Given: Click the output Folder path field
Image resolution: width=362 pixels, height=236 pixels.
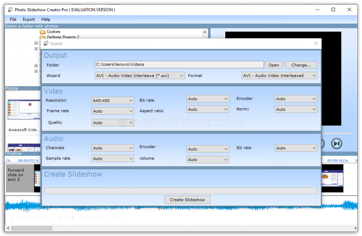Looking at the screenshot, I should coord(179,65).
